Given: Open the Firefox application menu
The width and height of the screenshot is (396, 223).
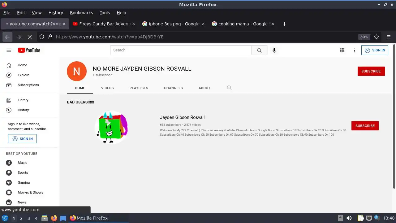Looking at the screenshot, I should (x=389, y=37).
